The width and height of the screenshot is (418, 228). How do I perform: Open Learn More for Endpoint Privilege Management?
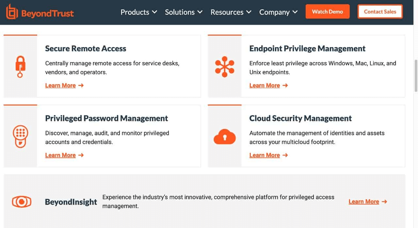tap(265, 85)
